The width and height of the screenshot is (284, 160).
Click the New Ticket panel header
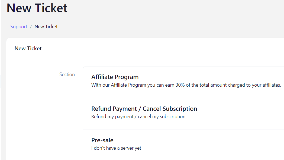click(28, 48)
